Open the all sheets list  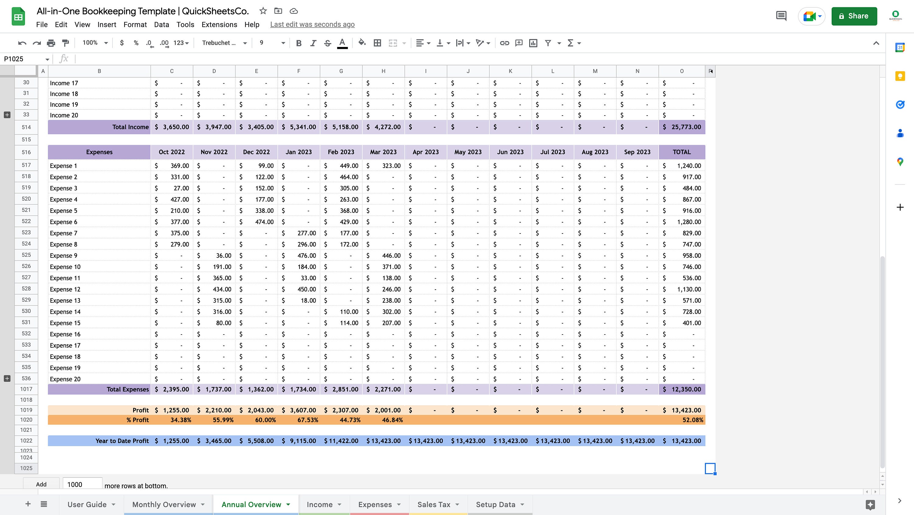coord(44,504)
